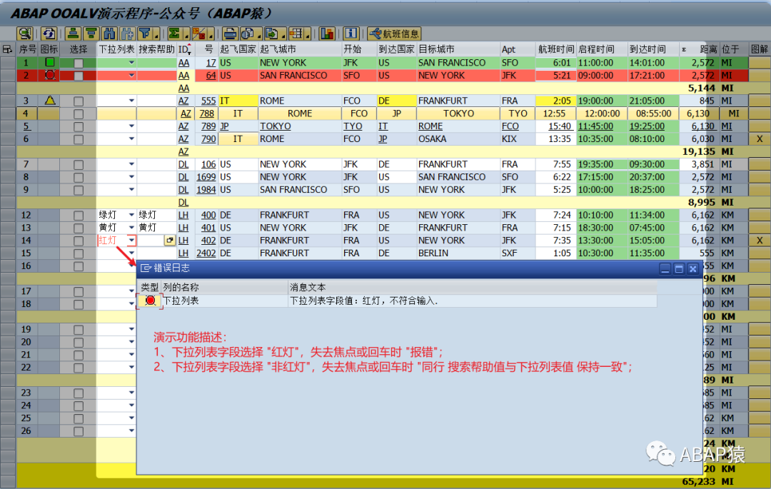Click the red light icon in row 2

[50, 75]
